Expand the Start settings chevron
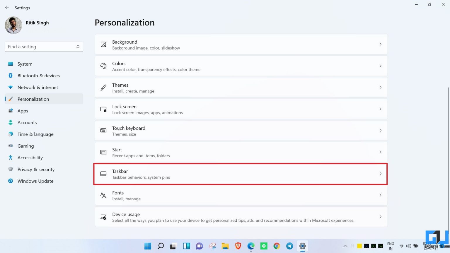Image resolution: width=450 pixels, height=253 pixels. tap(380, 152)
